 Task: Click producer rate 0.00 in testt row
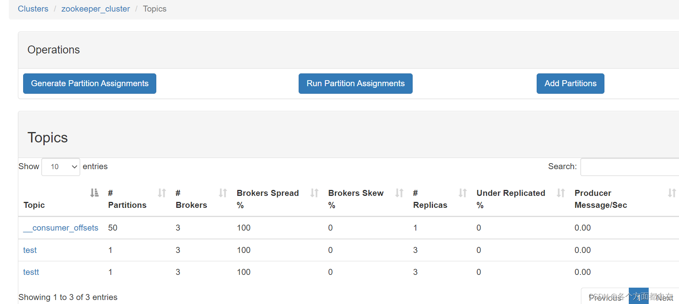tap(583, 272)
